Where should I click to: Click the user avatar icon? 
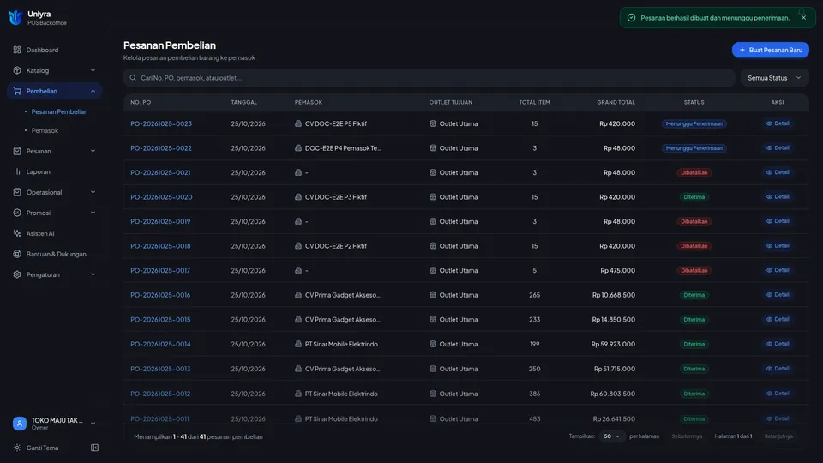click(x=20, y=424)
